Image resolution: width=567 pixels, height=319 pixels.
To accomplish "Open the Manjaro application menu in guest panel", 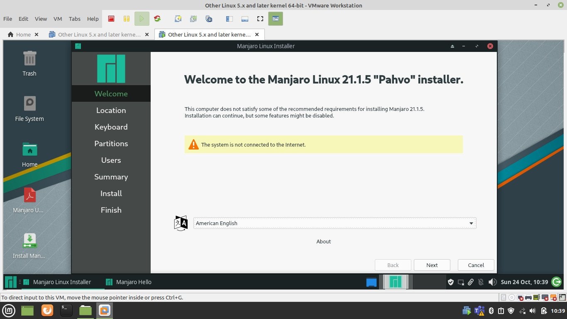I will click(11, 282).
